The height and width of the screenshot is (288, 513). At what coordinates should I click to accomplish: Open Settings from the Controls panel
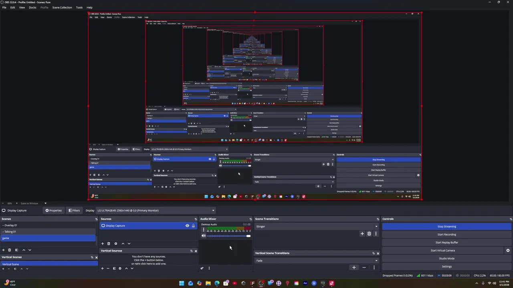[446, 266]
